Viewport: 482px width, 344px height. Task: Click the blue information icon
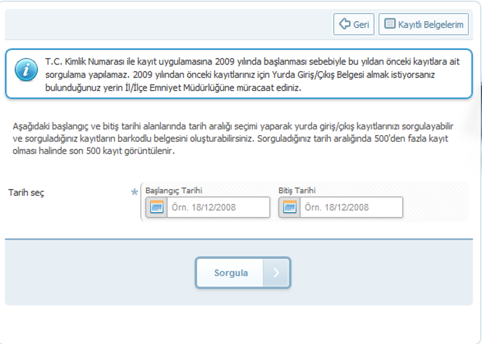click(x=25, y=71)
